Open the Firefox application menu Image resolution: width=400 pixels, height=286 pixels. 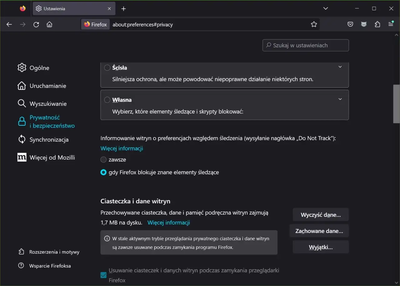click(391, 24)
